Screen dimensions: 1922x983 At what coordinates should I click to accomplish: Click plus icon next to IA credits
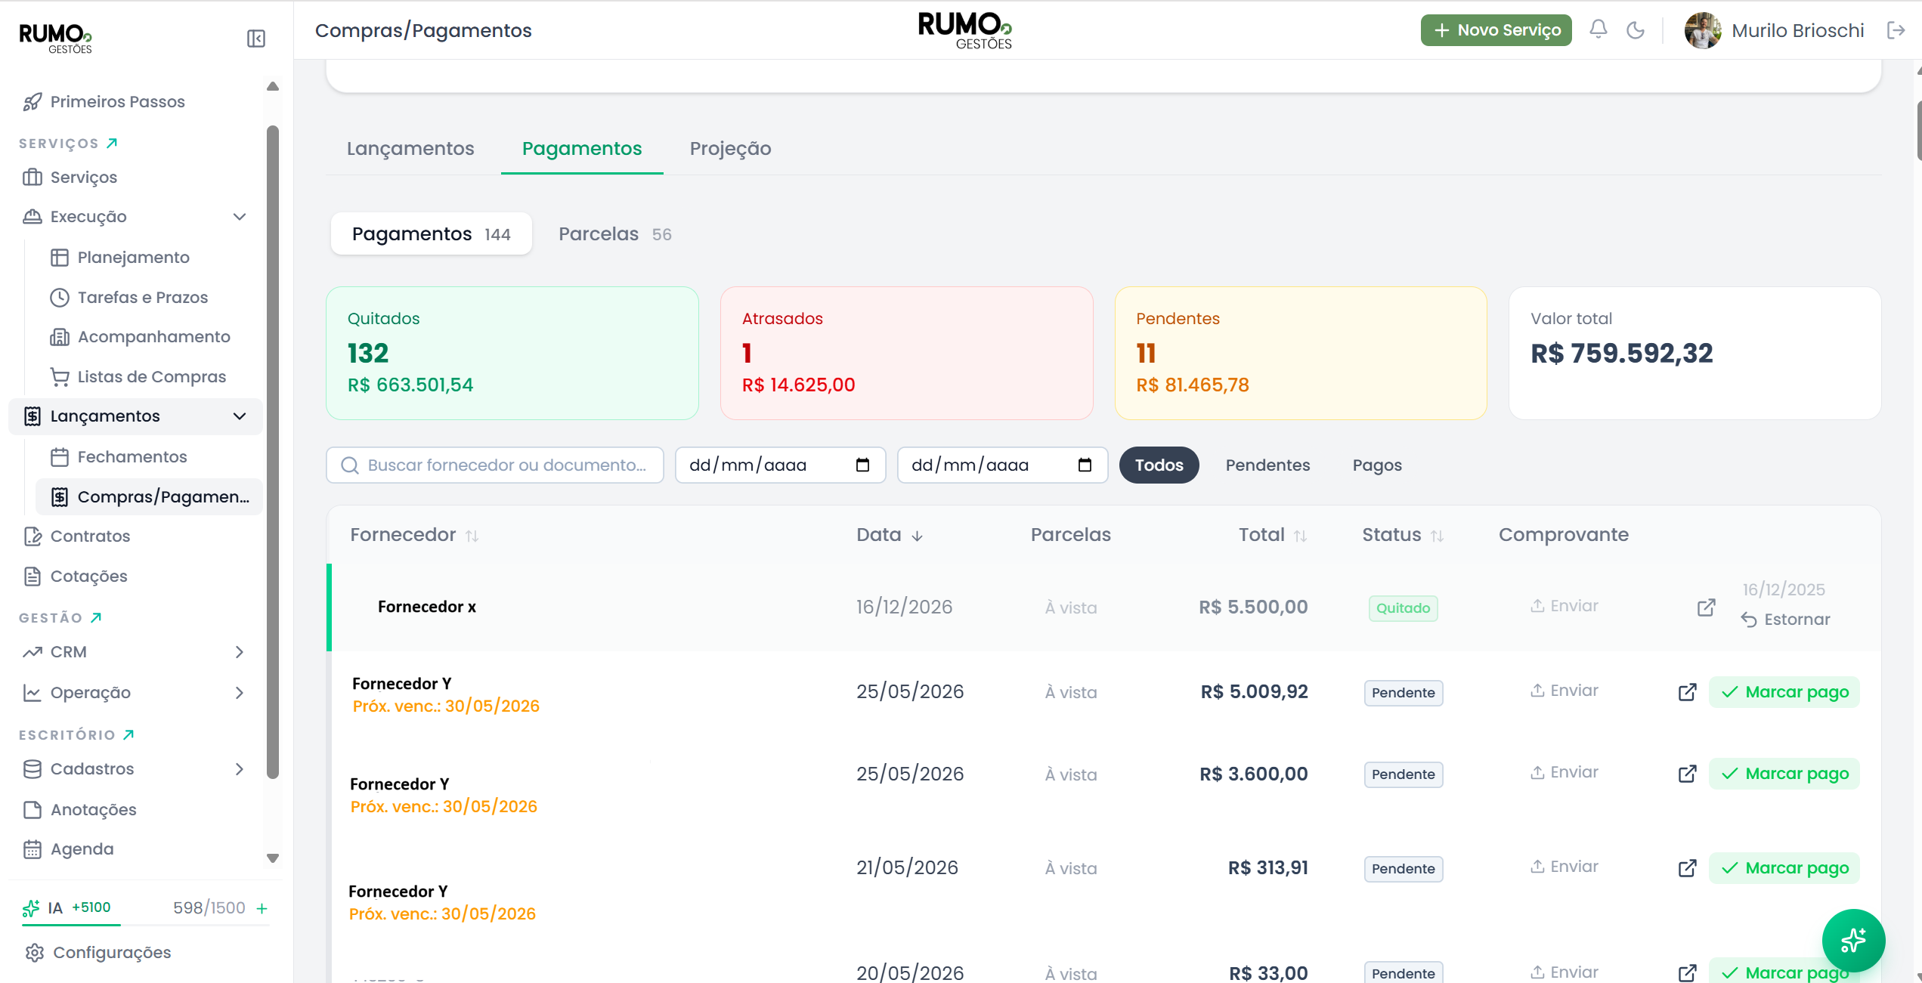(262, 908)
